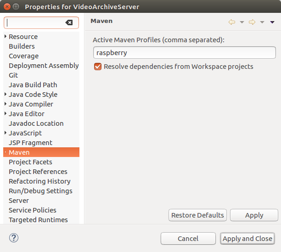Open the back history dropdown arrow
The width and height of the screenshot is (281, 252).
coord(242,22)
